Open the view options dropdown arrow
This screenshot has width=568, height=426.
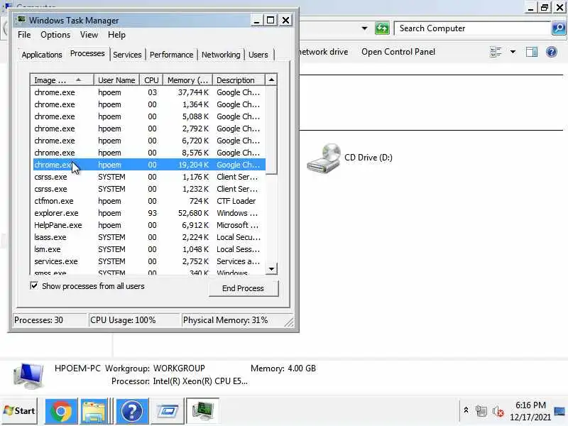point(513,52)
